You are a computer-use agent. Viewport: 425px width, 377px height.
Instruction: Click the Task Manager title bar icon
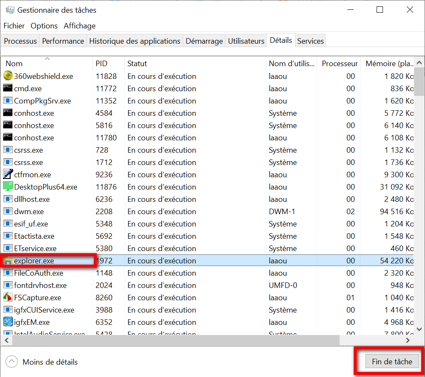(9, 10)
